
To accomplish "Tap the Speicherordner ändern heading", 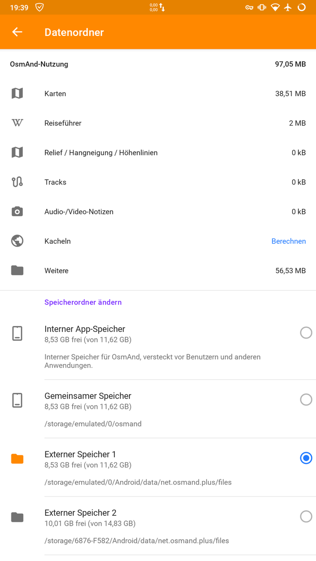I will point(83,302).
